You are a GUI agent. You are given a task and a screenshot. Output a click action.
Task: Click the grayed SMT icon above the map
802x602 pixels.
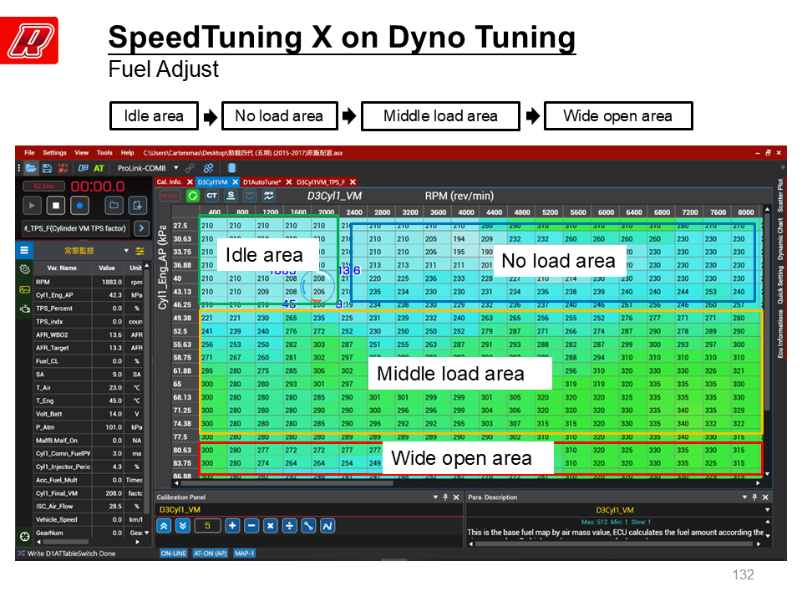[x=250, y=196]
